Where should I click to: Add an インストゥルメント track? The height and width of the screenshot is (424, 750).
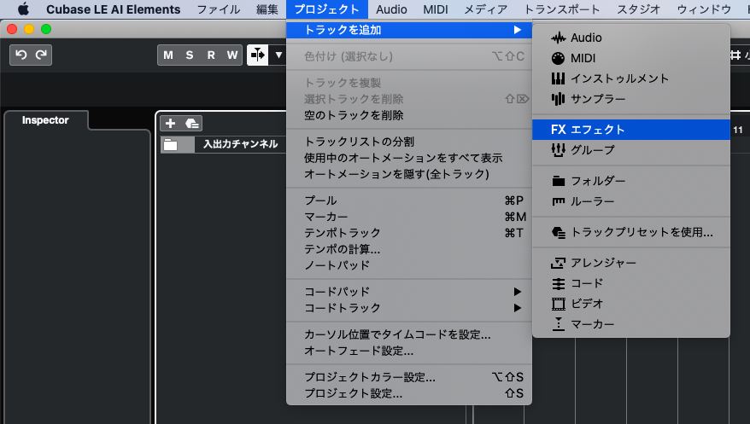tap(631, 78)
